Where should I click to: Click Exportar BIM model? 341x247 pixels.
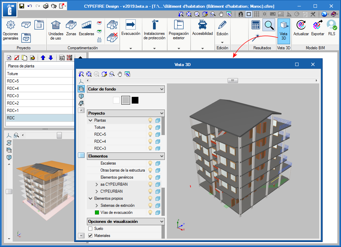pyautogui.click(x=318, y=28)
